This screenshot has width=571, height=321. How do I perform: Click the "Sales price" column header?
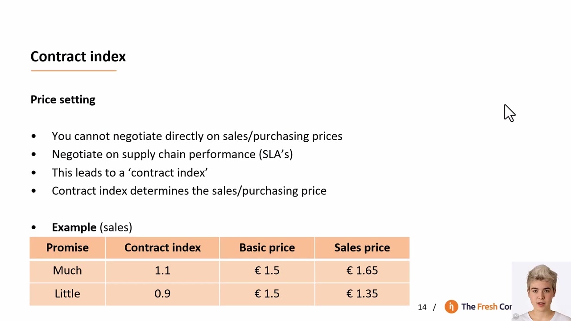(362, 248)
